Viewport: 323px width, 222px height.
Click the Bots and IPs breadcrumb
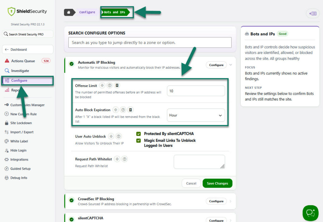[x=115, y=12]
